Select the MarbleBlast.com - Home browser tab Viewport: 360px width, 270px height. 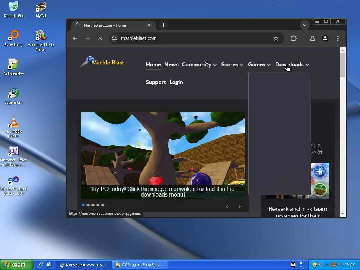tap(114, 25)
